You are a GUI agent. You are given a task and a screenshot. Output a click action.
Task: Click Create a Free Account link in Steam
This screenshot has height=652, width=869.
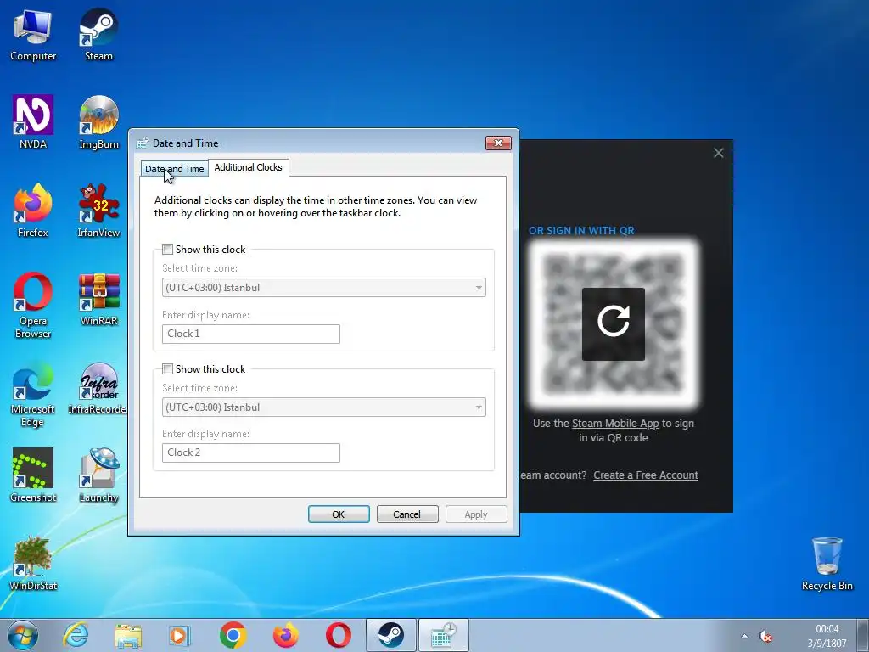pyautogui.click(x=646, y=475)
